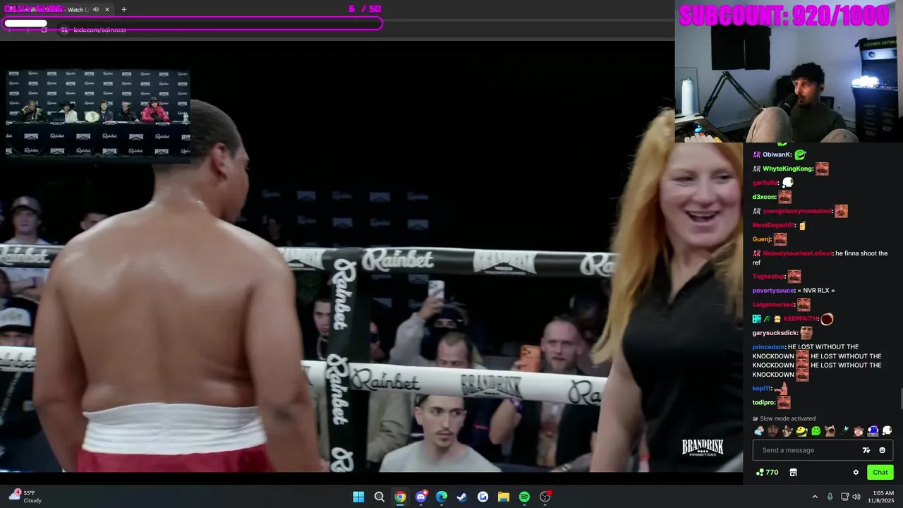View site information icon in address bar
Image resolution: width=903 pixels, height=508 pixels.
pyautogui.click(x=64, y=30)
